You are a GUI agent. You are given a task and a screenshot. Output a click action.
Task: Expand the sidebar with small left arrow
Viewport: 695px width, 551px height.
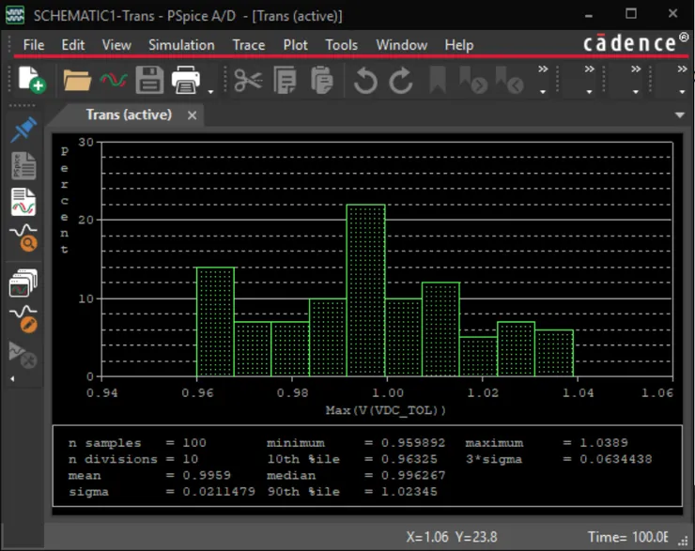(12, 378)
